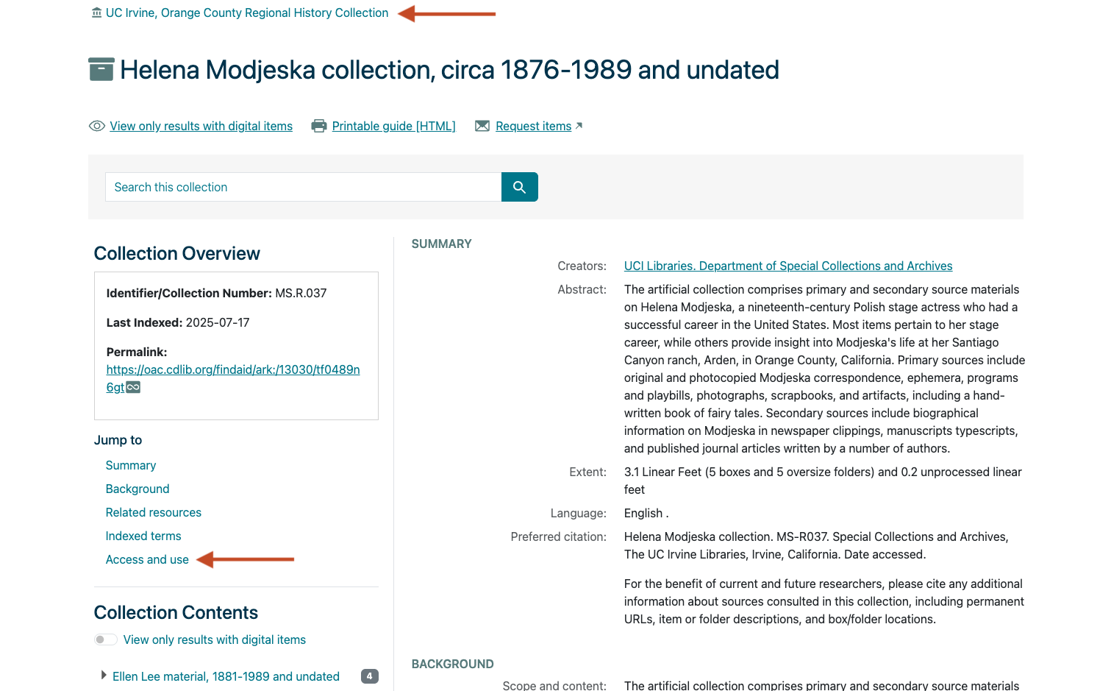Click the institution icon beside UC Irvine

(96, 13)
